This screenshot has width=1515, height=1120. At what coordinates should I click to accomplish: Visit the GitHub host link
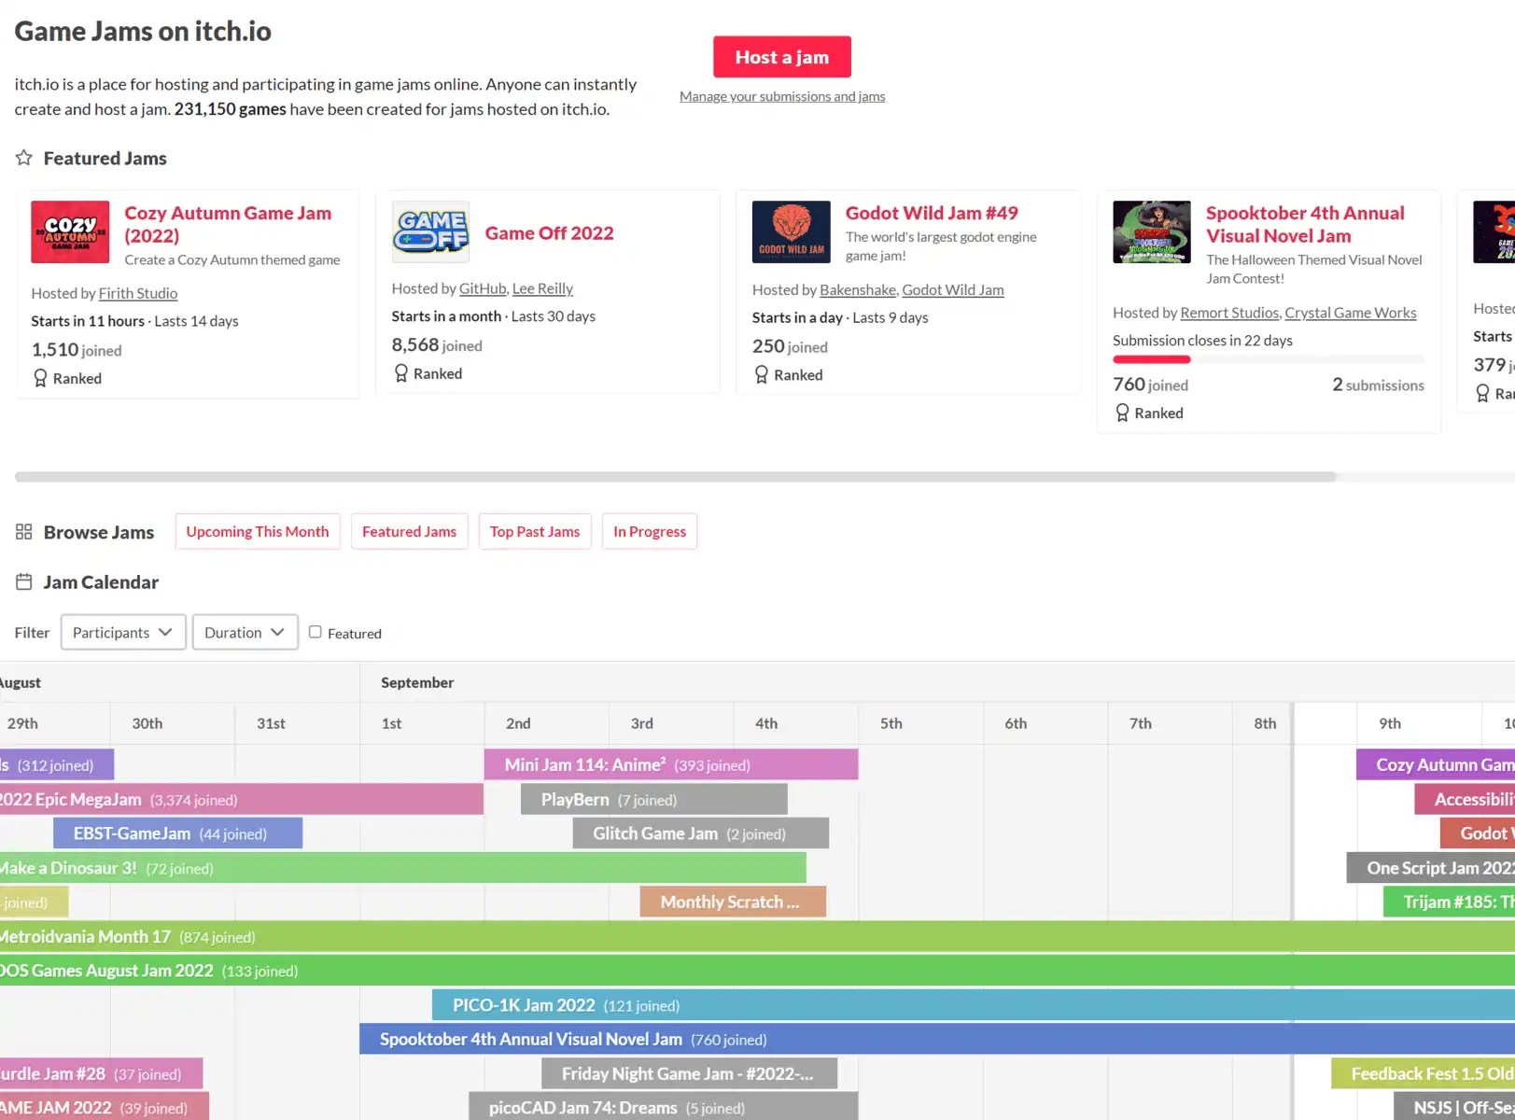pyautogui.click(x=483, y=288)
